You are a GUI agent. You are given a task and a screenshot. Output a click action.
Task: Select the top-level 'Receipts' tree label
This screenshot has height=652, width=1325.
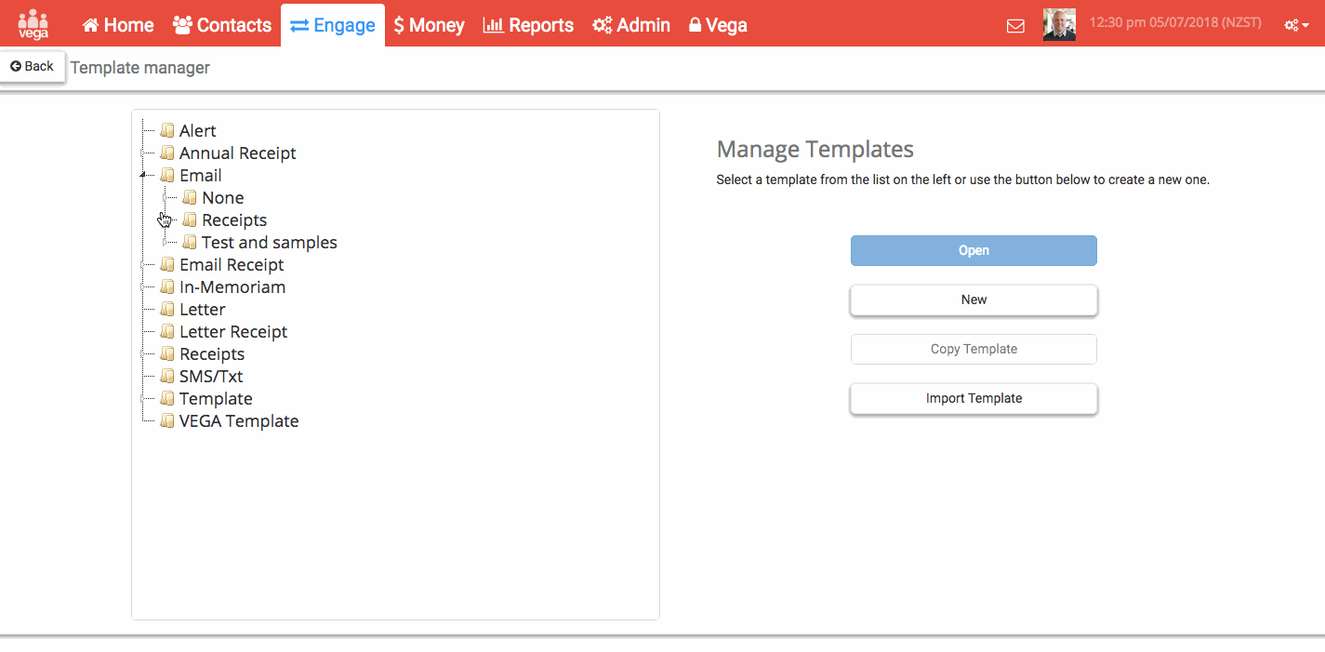pyautogui.click(x=212, y=354)
